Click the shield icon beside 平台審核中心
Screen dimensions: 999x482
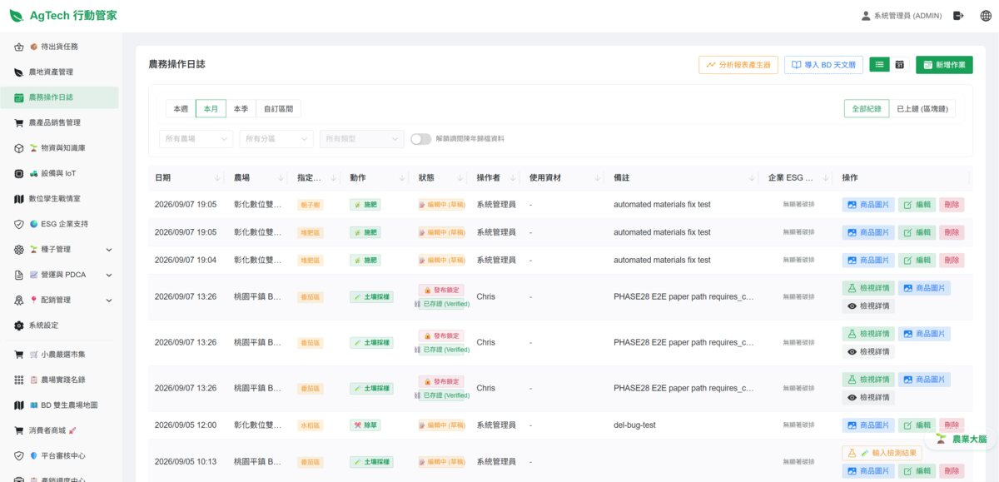pyautogui.click(x=19, y=456)
